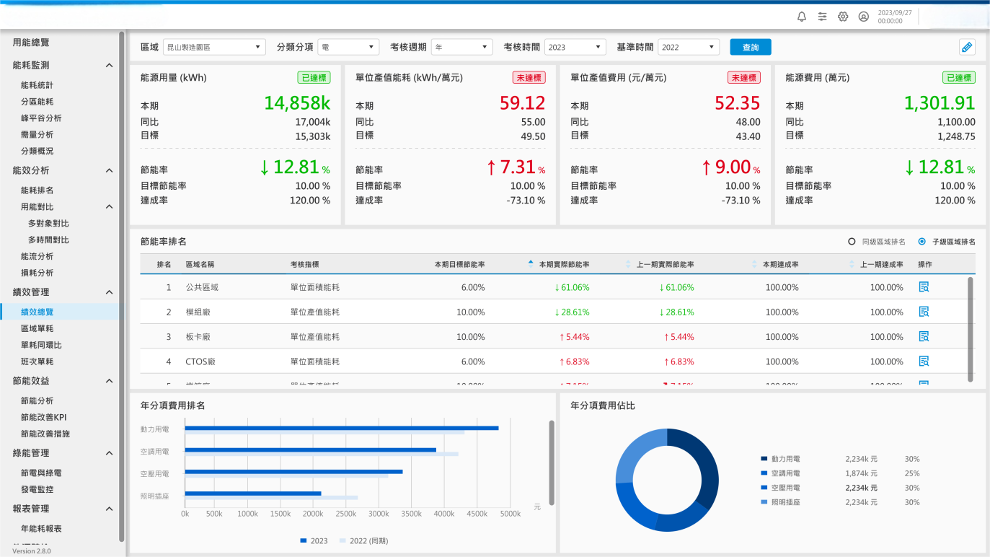
Task: Collapse the 績效管理 sidebar section
Action: [109, 292]
